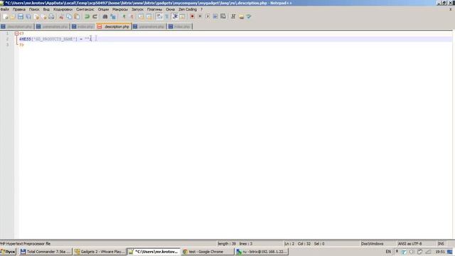The height and width of the screenshot is (256, 455).
Task: Toggle synchronized vertical scrolling
Action: [x=141, y=17]
